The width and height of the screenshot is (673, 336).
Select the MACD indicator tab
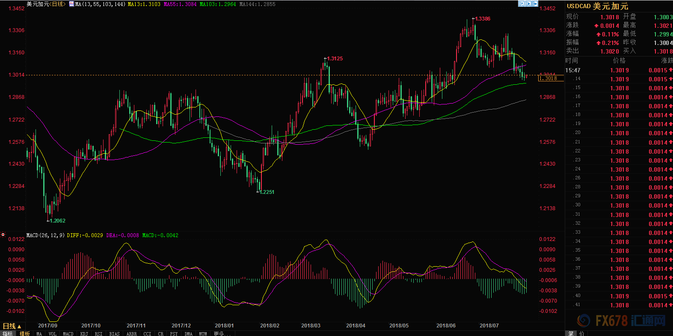(68, 333)
